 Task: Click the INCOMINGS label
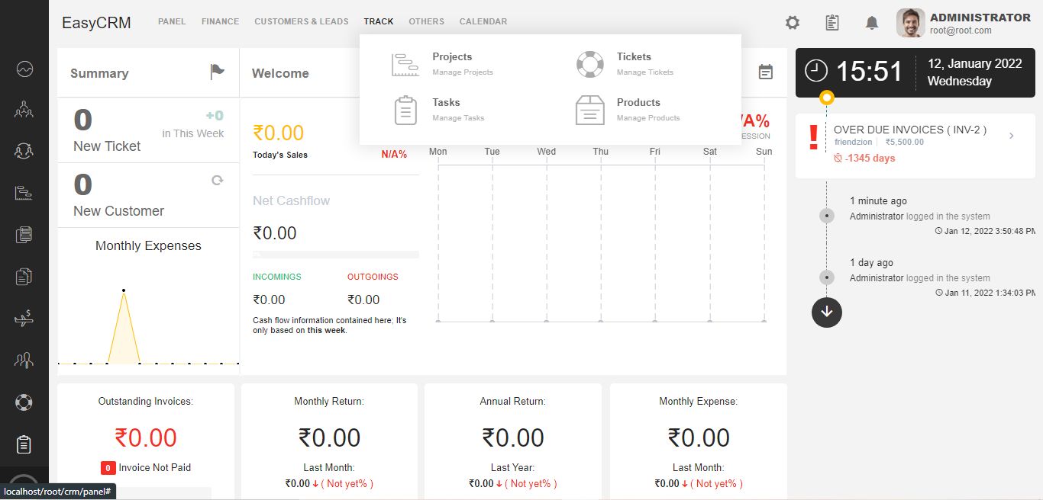pos(277,277)
